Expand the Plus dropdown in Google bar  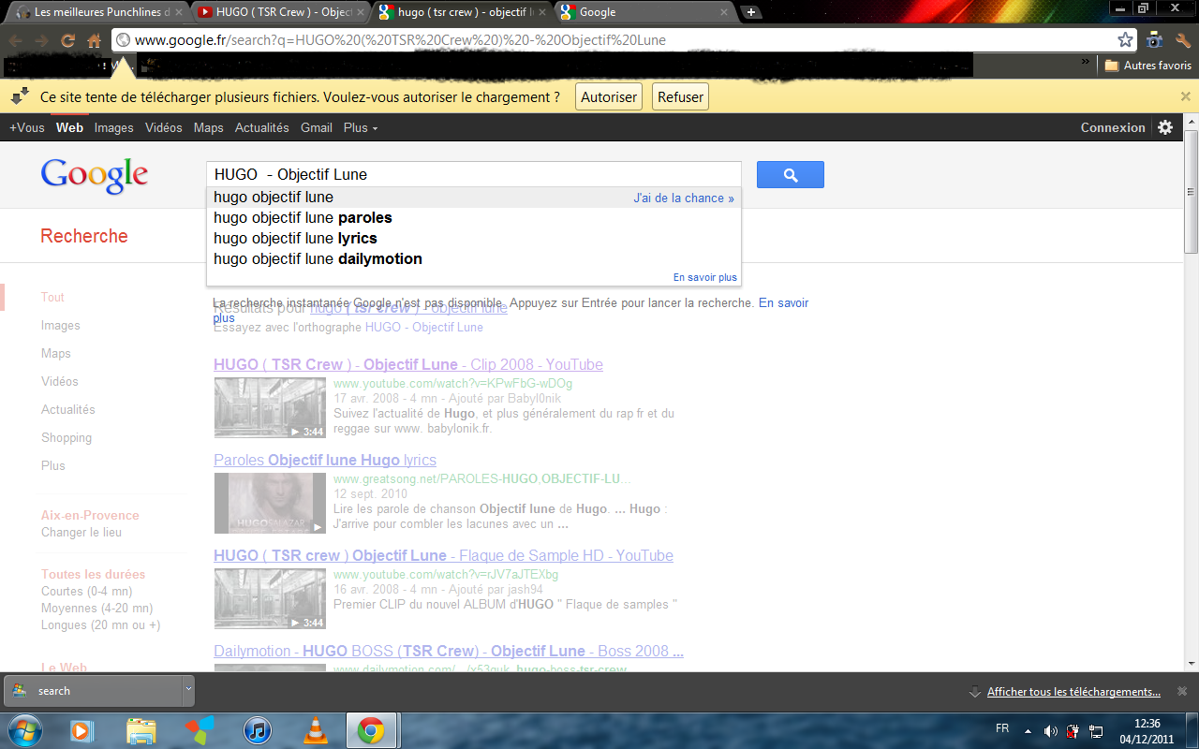(361, 127)
